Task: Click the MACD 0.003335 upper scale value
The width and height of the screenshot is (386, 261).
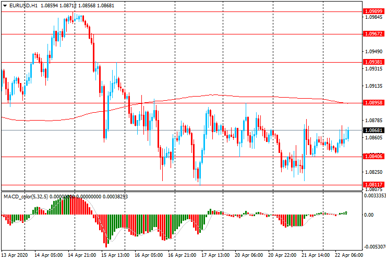Action: (375, 195)
